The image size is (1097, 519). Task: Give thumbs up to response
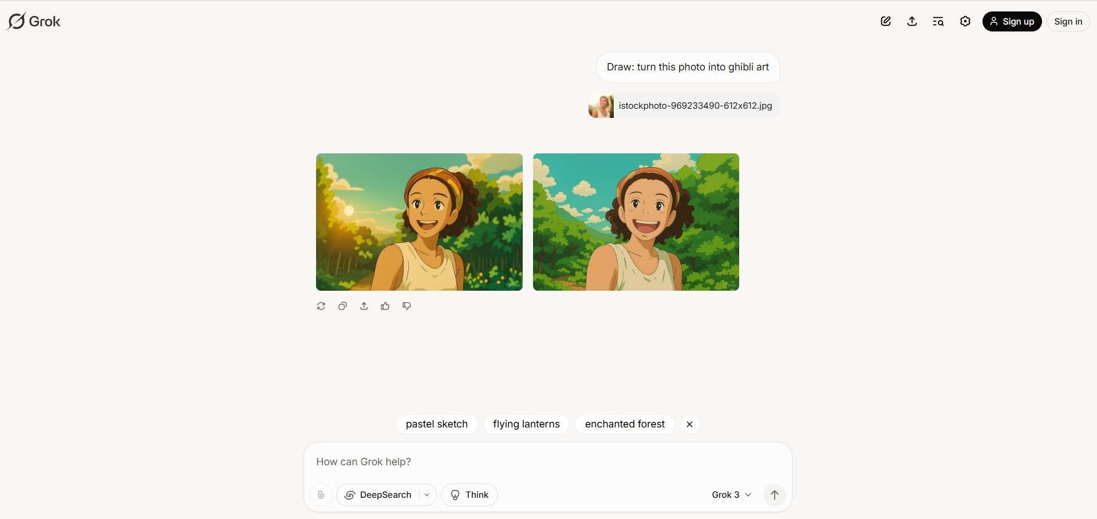385,306
